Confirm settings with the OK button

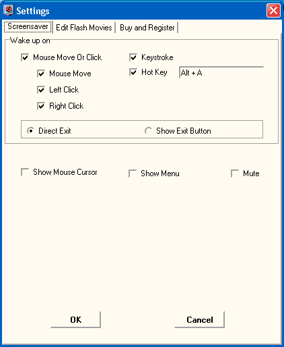tap(75, 319)
